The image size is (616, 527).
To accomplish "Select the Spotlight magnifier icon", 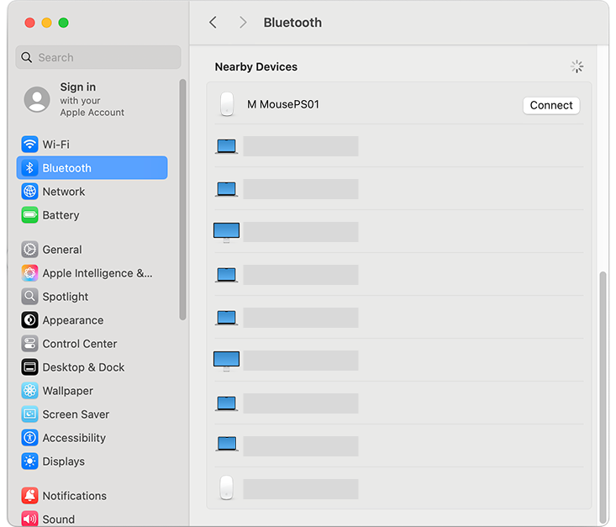I will click(30, 297).
